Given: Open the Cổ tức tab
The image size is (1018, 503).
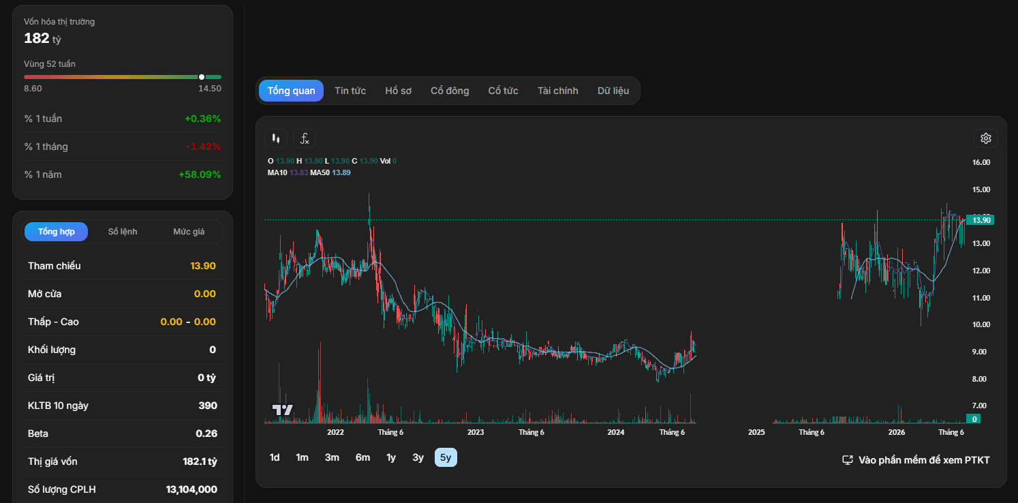Looking at the screenshot, I should point(503,91).
